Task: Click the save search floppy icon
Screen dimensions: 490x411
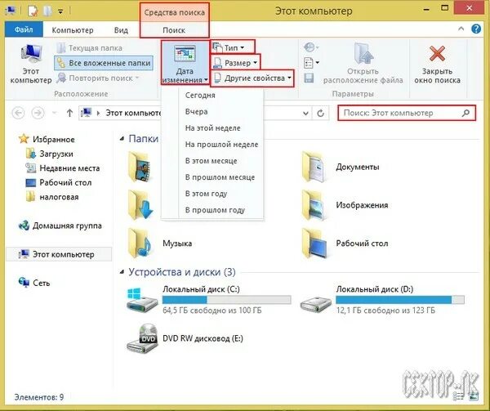Action: [x=309, y=78]
